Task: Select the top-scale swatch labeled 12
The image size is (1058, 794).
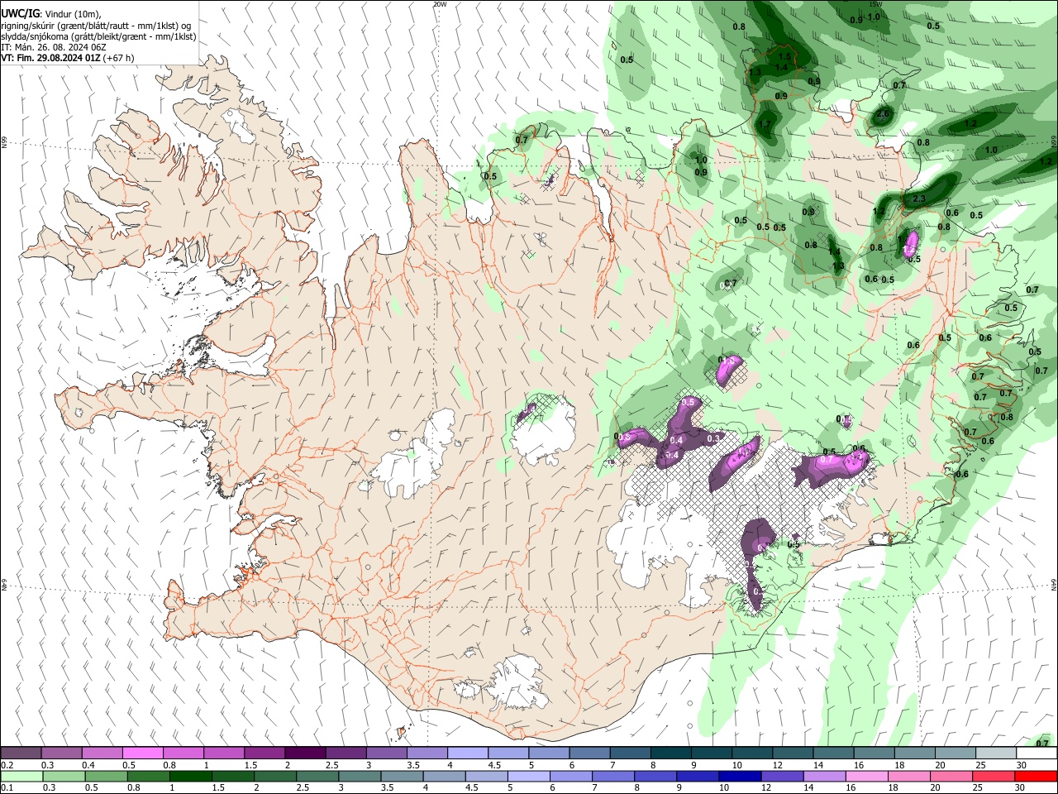Action: [x=793, y=753]
